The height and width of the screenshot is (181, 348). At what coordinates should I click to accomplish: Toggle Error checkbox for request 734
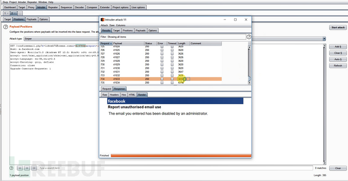pos(162,79)
